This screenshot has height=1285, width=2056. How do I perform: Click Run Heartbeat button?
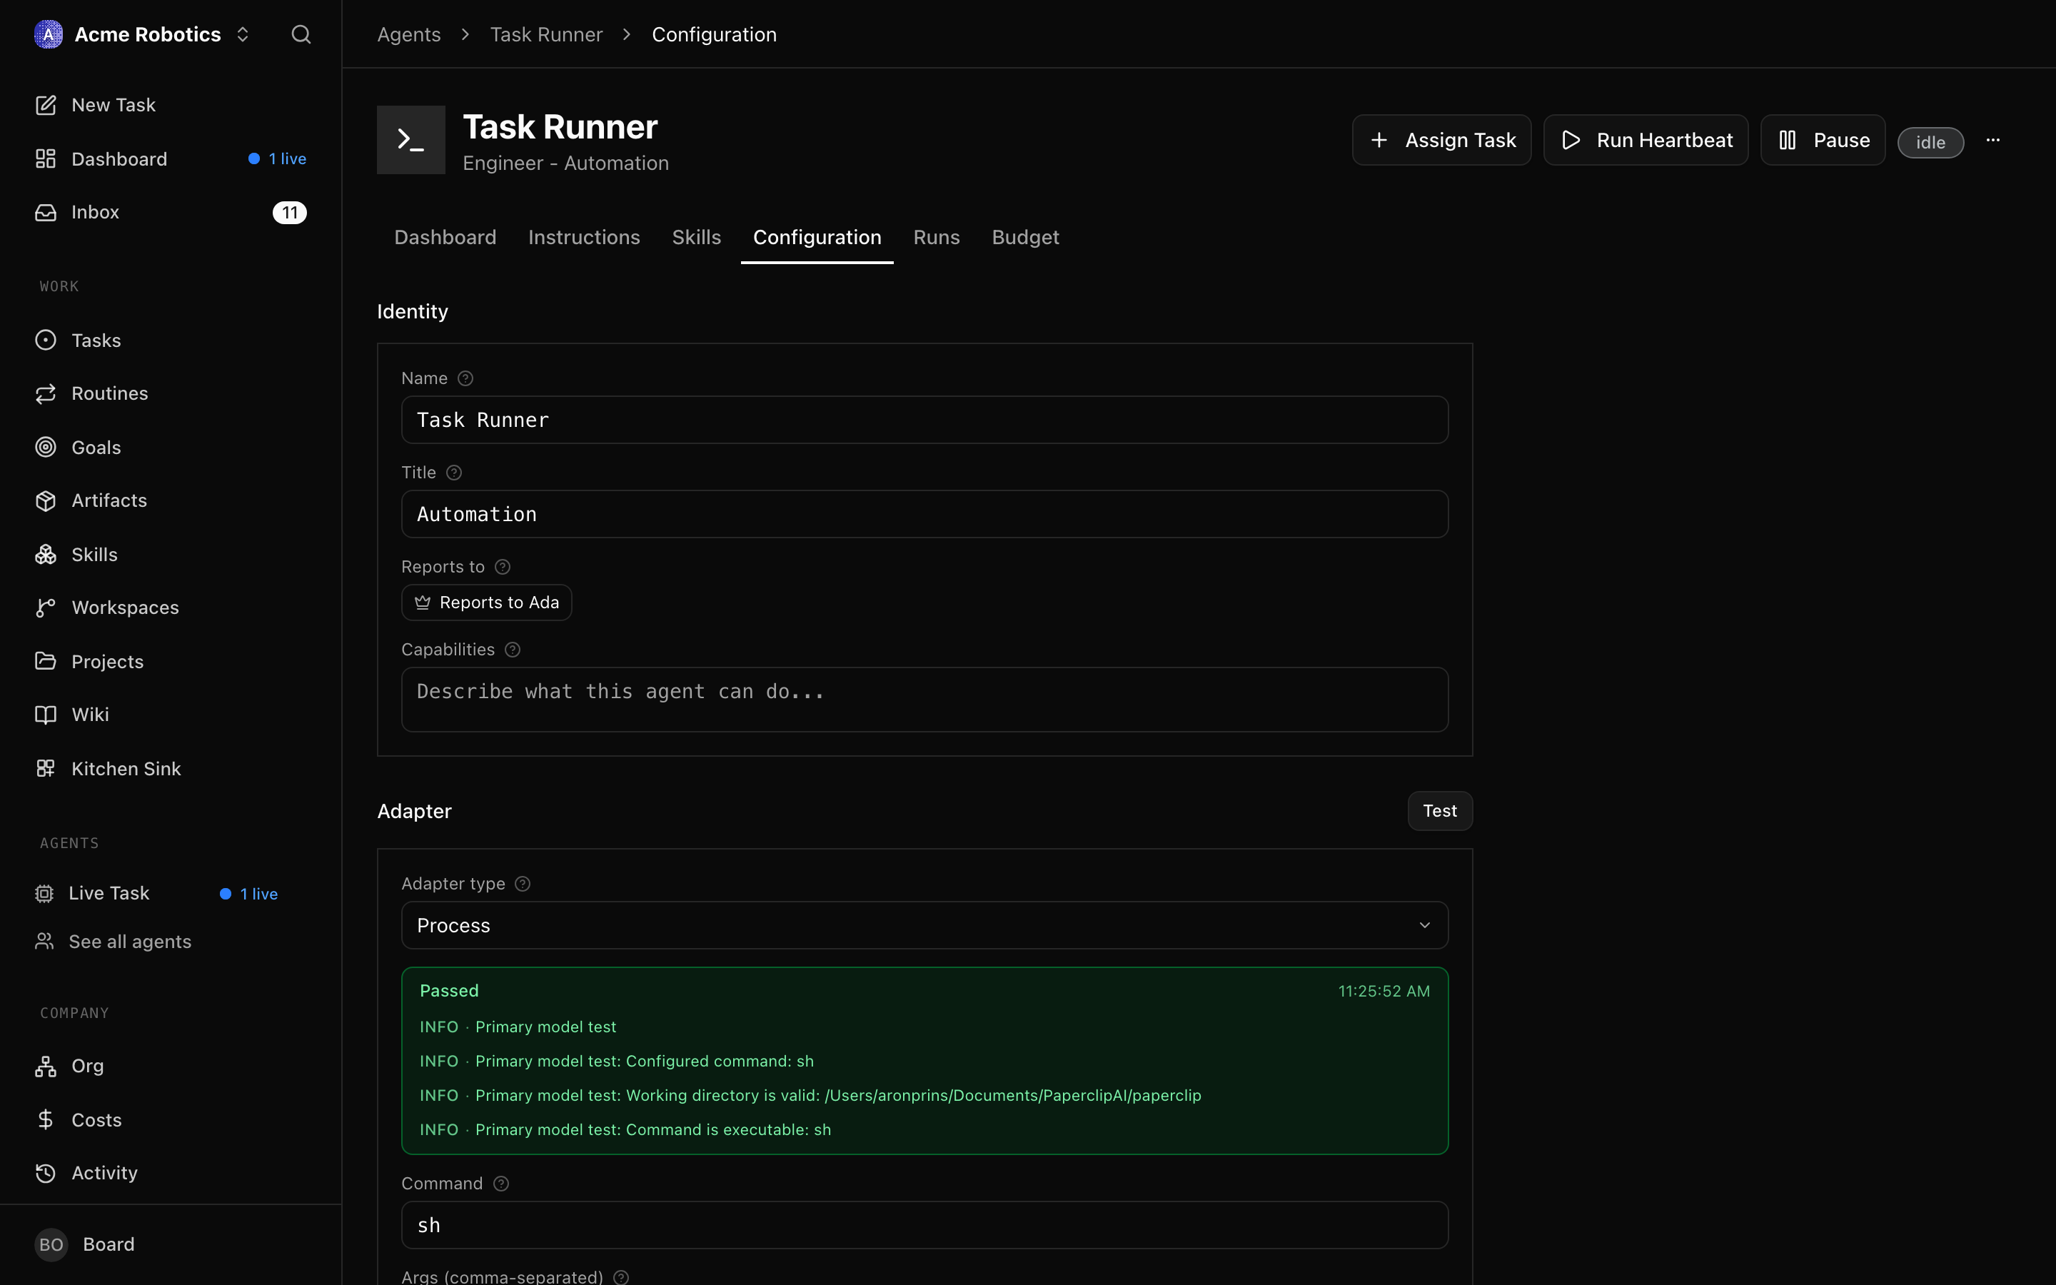(1646, 140)
